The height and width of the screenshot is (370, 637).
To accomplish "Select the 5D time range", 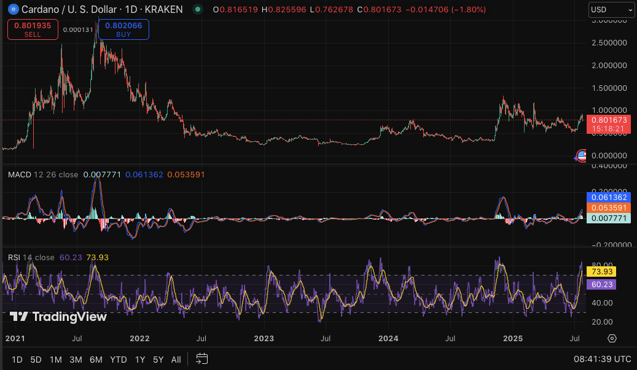I will (36, 360).
